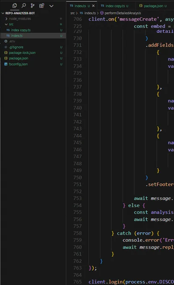The height and width of the screenshot is (285, 174).
Task: Open the Source Control icon
Action: (33, 6)
